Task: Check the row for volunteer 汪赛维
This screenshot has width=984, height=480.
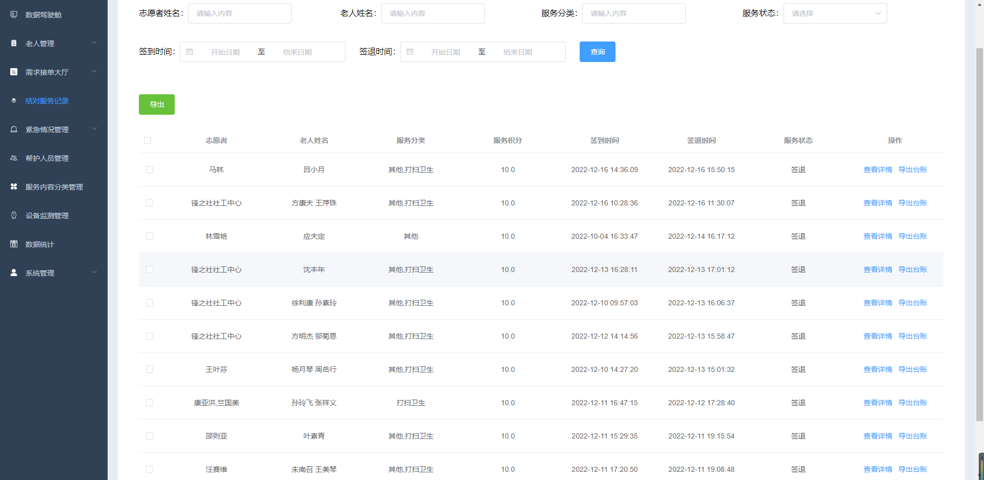Action: 150,469
